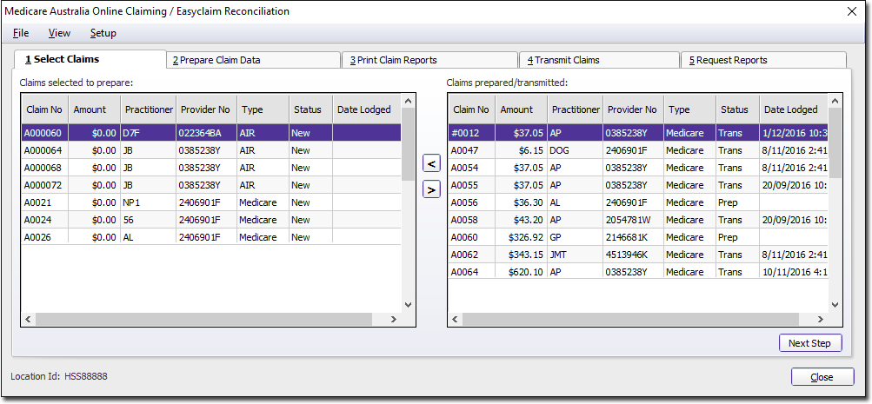The image size is (872, 404).
Task: Click left list Status column header
Action: pos(310,109)
